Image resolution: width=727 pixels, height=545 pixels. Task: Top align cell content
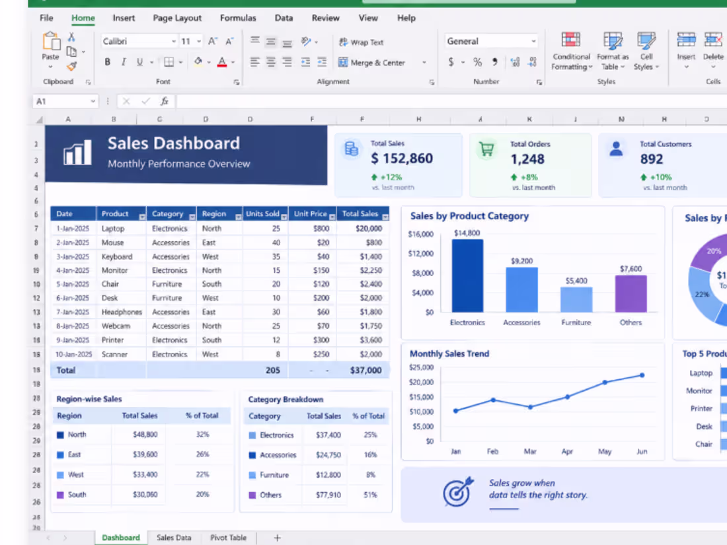[x=255, y=41]
